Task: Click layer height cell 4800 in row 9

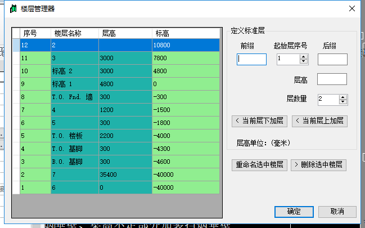Action: 125,84
